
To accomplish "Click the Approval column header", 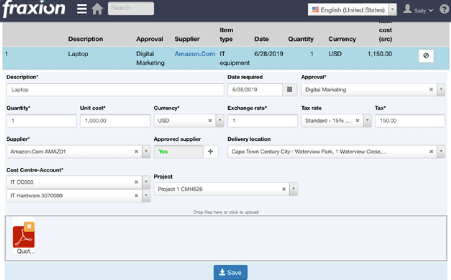I will click(150, 39).
